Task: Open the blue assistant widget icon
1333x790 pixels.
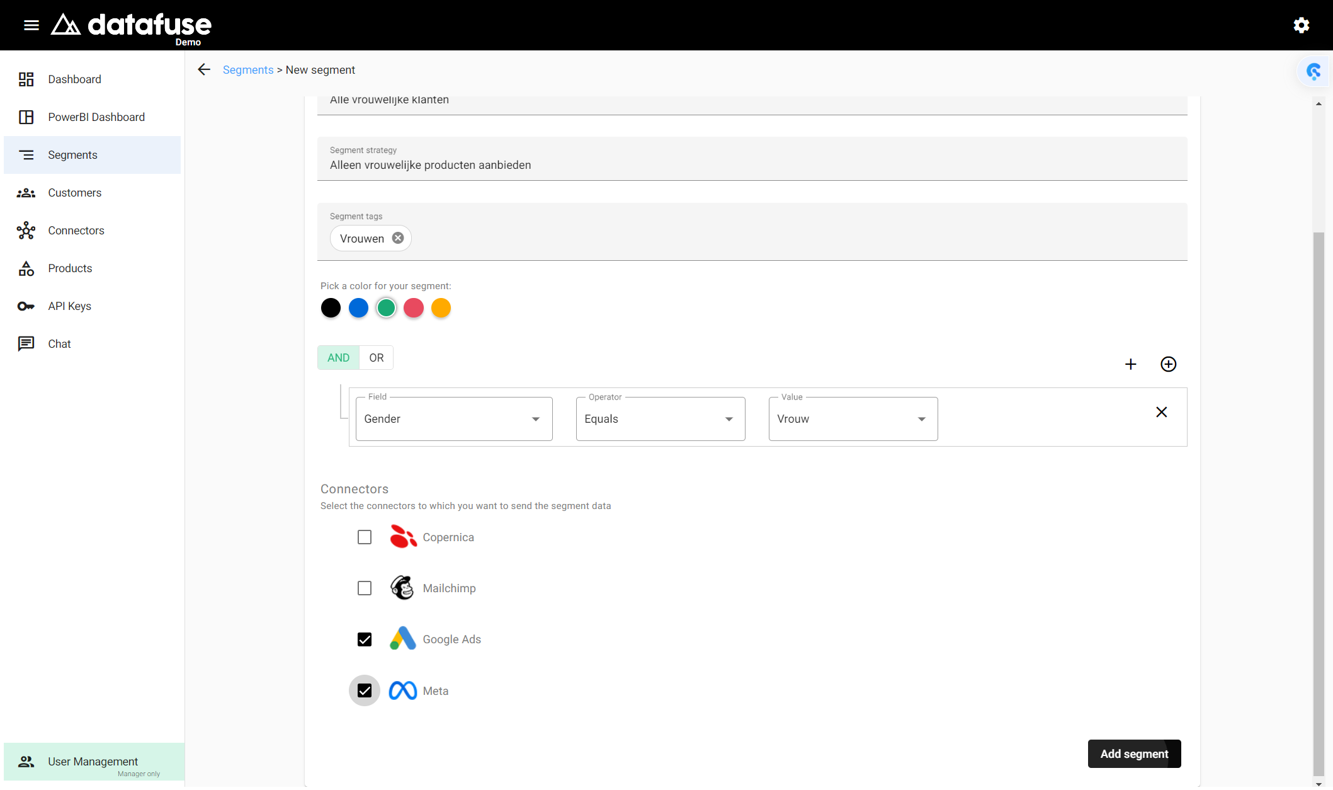Action: point(1313,71)
